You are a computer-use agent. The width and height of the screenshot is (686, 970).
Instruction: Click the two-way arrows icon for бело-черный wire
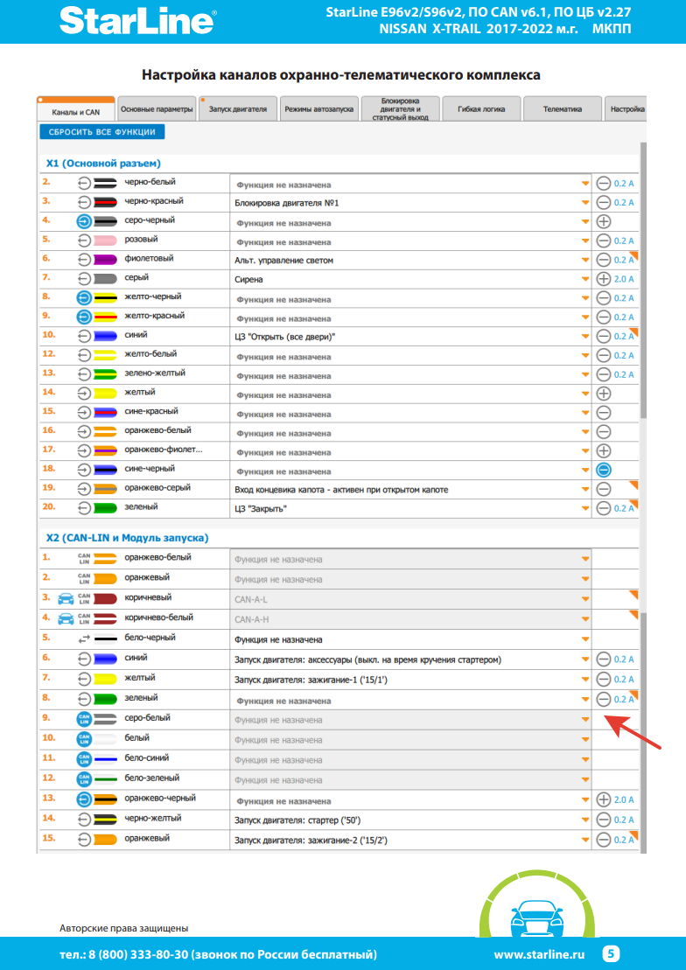pos(84,639)
